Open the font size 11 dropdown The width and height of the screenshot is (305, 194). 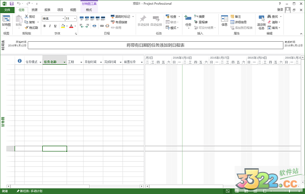pos(75,18)
